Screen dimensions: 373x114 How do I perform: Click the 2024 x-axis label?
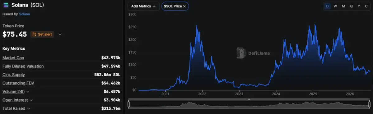(276, 94)
